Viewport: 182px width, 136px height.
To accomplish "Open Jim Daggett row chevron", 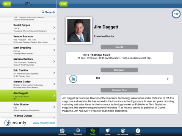I will tap(54, 96).
